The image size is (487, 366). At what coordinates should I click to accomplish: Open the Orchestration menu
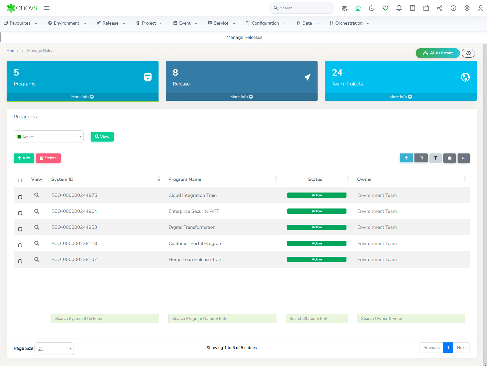click(349, 23)
